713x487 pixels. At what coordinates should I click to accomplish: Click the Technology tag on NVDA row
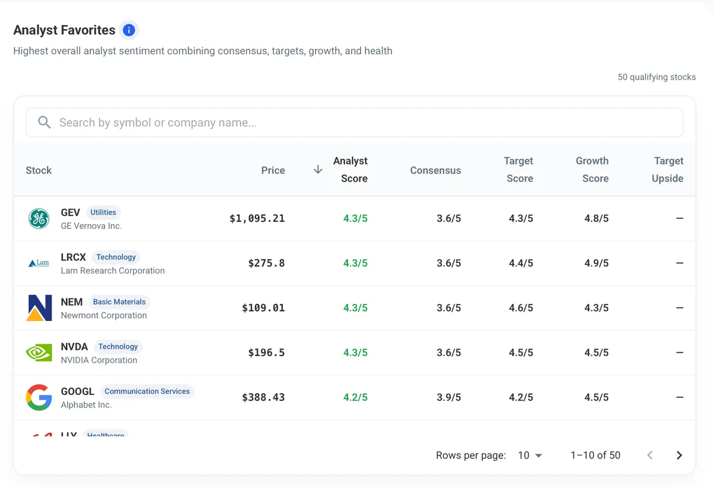pos(118,346)
